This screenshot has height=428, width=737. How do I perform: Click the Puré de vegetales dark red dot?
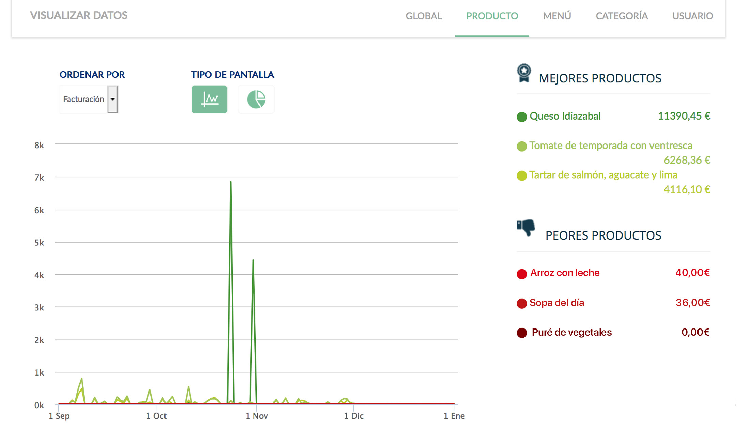click(522, 333)
